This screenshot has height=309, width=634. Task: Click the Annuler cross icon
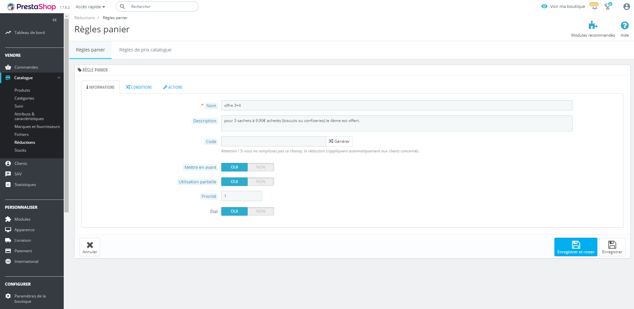[90, 245]
